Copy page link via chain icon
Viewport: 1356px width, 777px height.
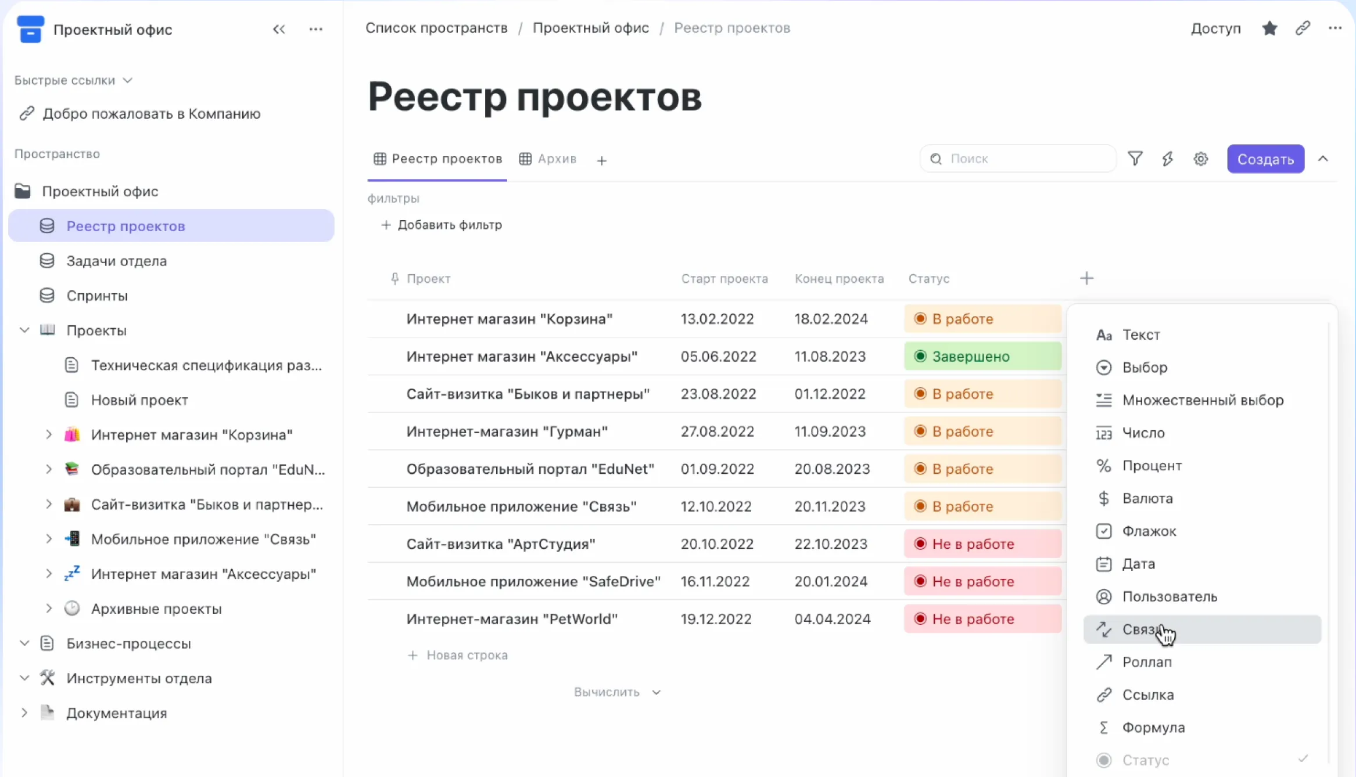1303,28
